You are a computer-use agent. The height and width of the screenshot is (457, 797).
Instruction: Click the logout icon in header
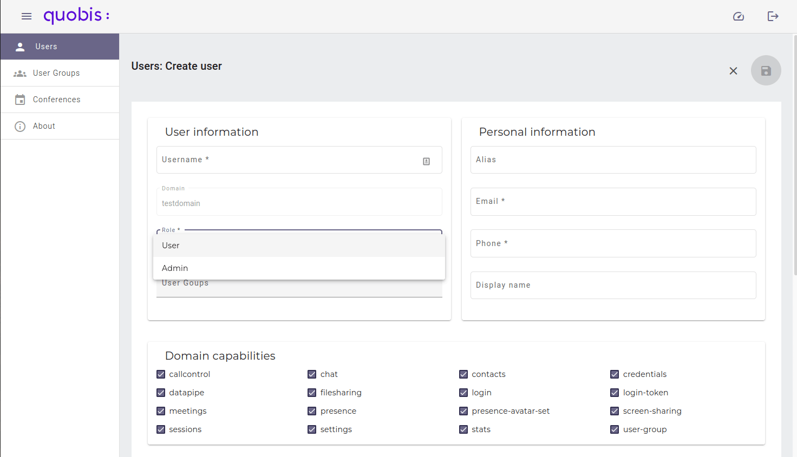773,16
